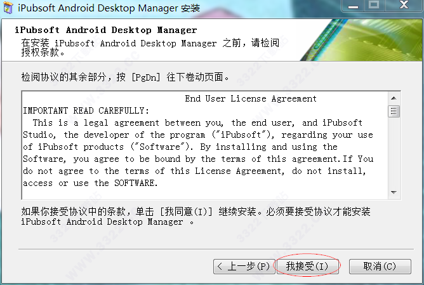The image size is (424, 285).
Task: Click 'IMPORTANT READ CAREFULLY:' text line
Action: click(x=86, y=111)
